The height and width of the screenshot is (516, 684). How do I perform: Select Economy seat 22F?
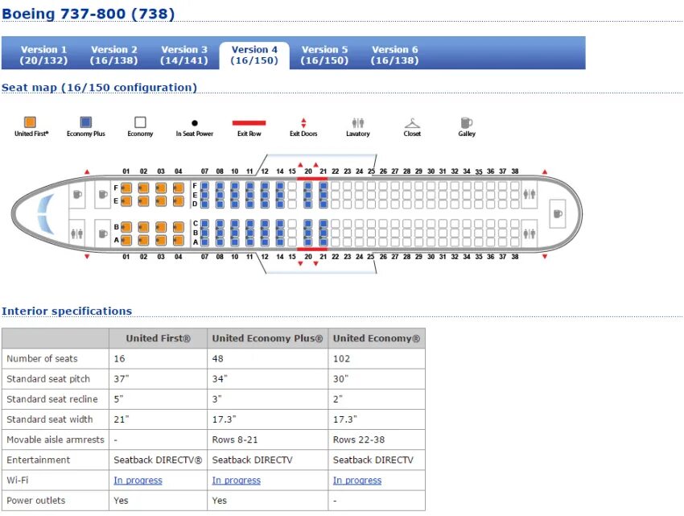pyautogui.click(x=335, y=187)
